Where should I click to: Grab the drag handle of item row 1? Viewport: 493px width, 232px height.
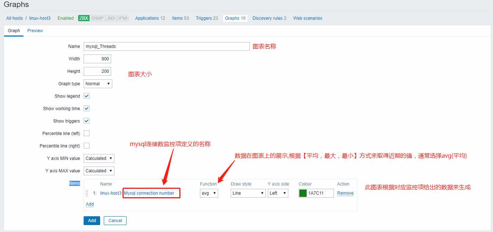click(87, 193)
